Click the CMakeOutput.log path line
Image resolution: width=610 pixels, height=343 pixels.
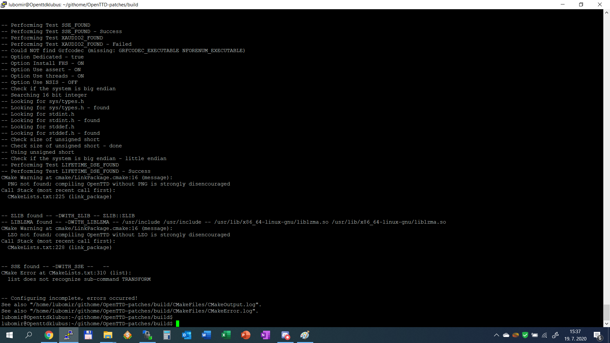pos(131,305)
